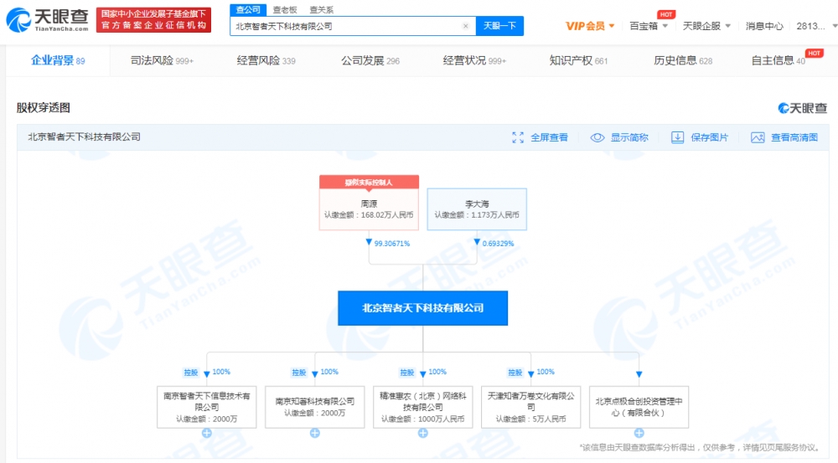This screenshot has width=838, height=463.
Task: Expand plus icon under 南京智者天下信息技术有限公司
Action: pos(207,433)
